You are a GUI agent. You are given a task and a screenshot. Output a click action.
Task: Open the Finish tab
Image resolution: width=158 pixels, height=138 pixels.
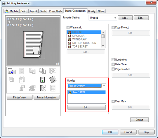[43, 11]
